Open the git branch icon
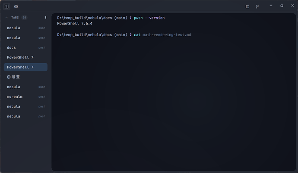The height and width of the screenshot is (173, 298). (x=257, y=6)
